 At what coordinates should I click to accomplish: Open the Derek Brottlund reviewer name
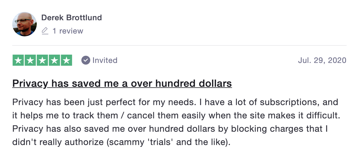click(x=72, y=18)
